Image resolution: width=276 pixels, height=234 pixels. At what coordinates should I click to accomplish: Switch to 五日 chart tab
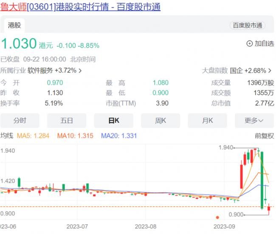(67, 121)
